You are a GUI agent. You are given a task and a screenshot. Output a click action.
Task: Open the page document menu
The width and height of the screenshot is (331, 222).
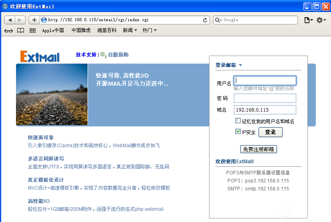308,20
